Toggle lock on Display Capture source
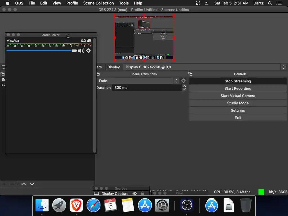 coord(142,193)
